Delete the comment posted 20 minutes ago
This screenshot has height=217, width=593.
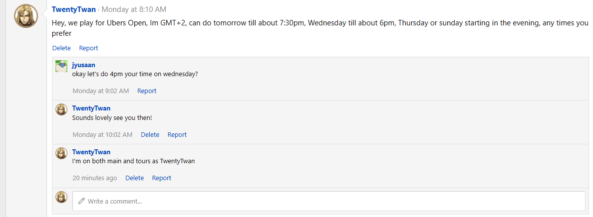[135, 178]
